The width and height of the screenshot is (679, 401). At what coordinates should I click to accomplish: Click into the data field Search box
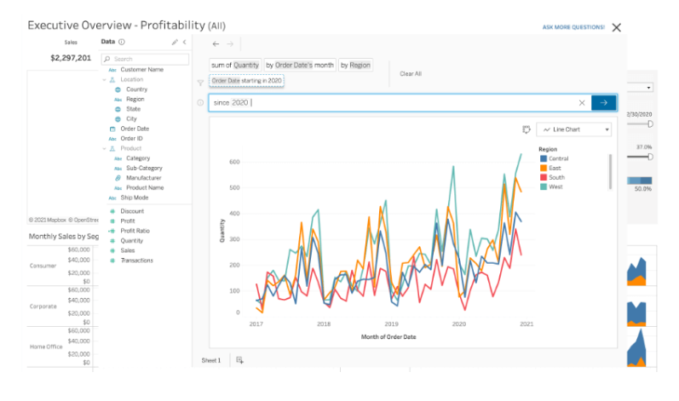pyautogui.click(x=141, y=59)
